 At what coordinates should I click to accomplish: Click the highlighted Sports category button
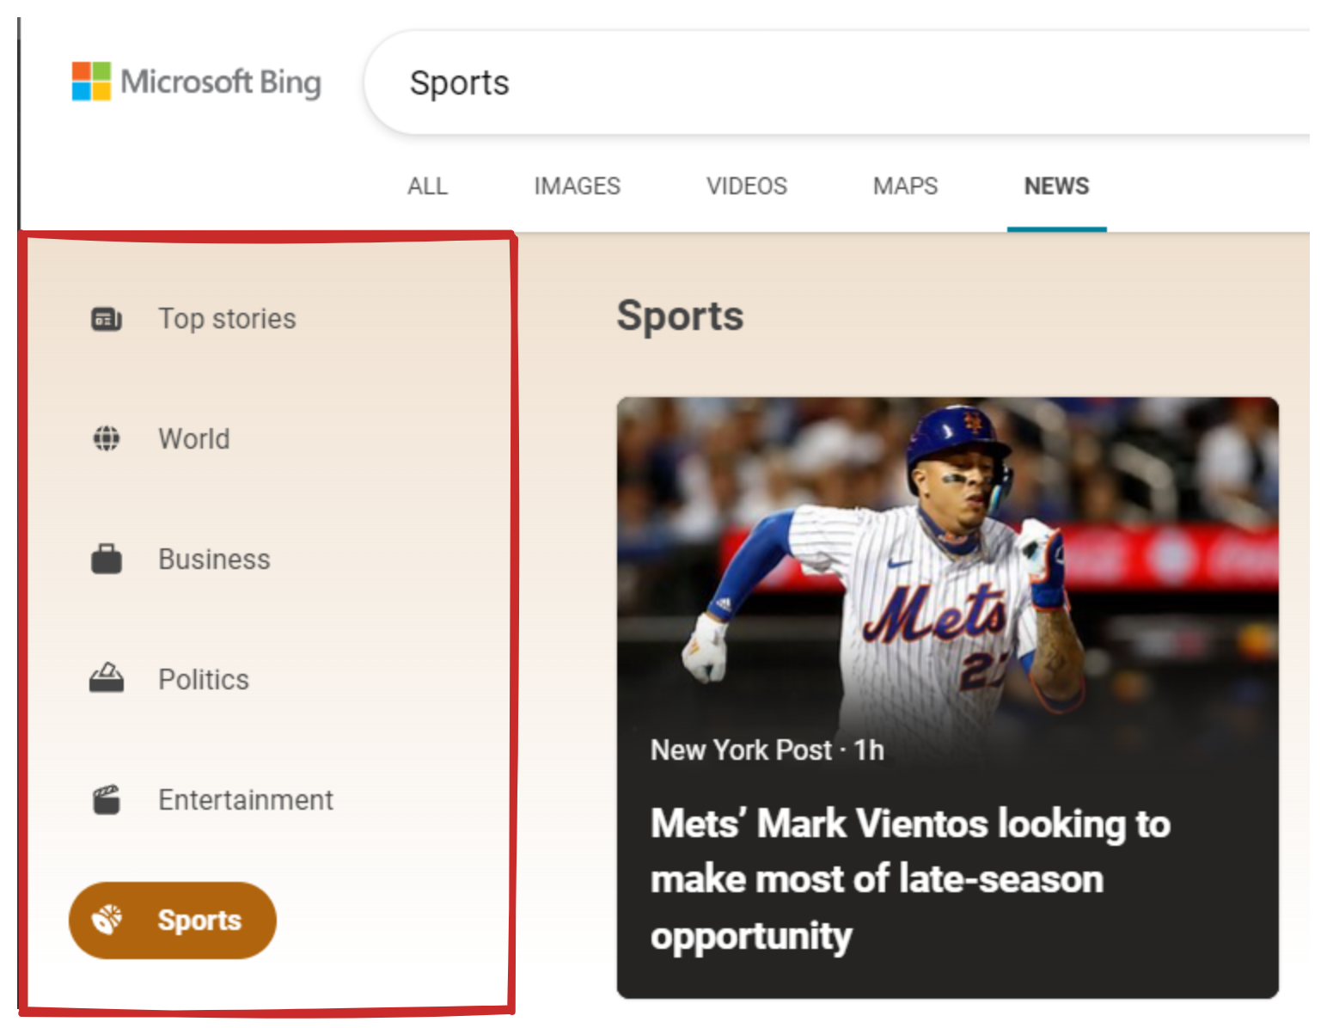[173, 920]
